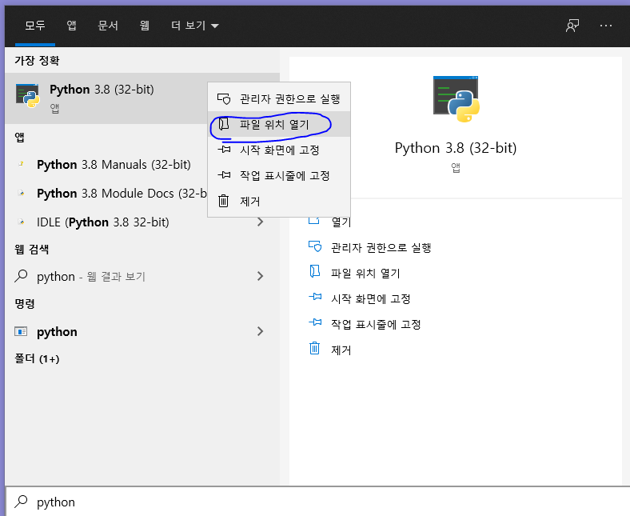Choose 시작 화면에 고정 in context menu
The width and height of the screenshot is (630, 516).
[x=279, y=150]
